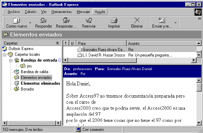Viewport: 203px width, 133px height.
Task: Click the Bandeja de entrada folder icon
Action: (x=17, y=60)
